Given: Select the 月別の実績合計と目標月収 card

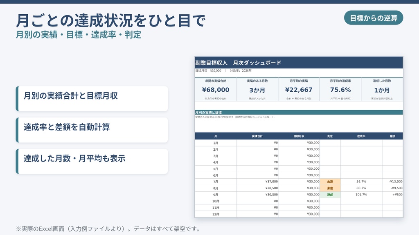Looking at the screenshot, I should click(x=92, y=99).
